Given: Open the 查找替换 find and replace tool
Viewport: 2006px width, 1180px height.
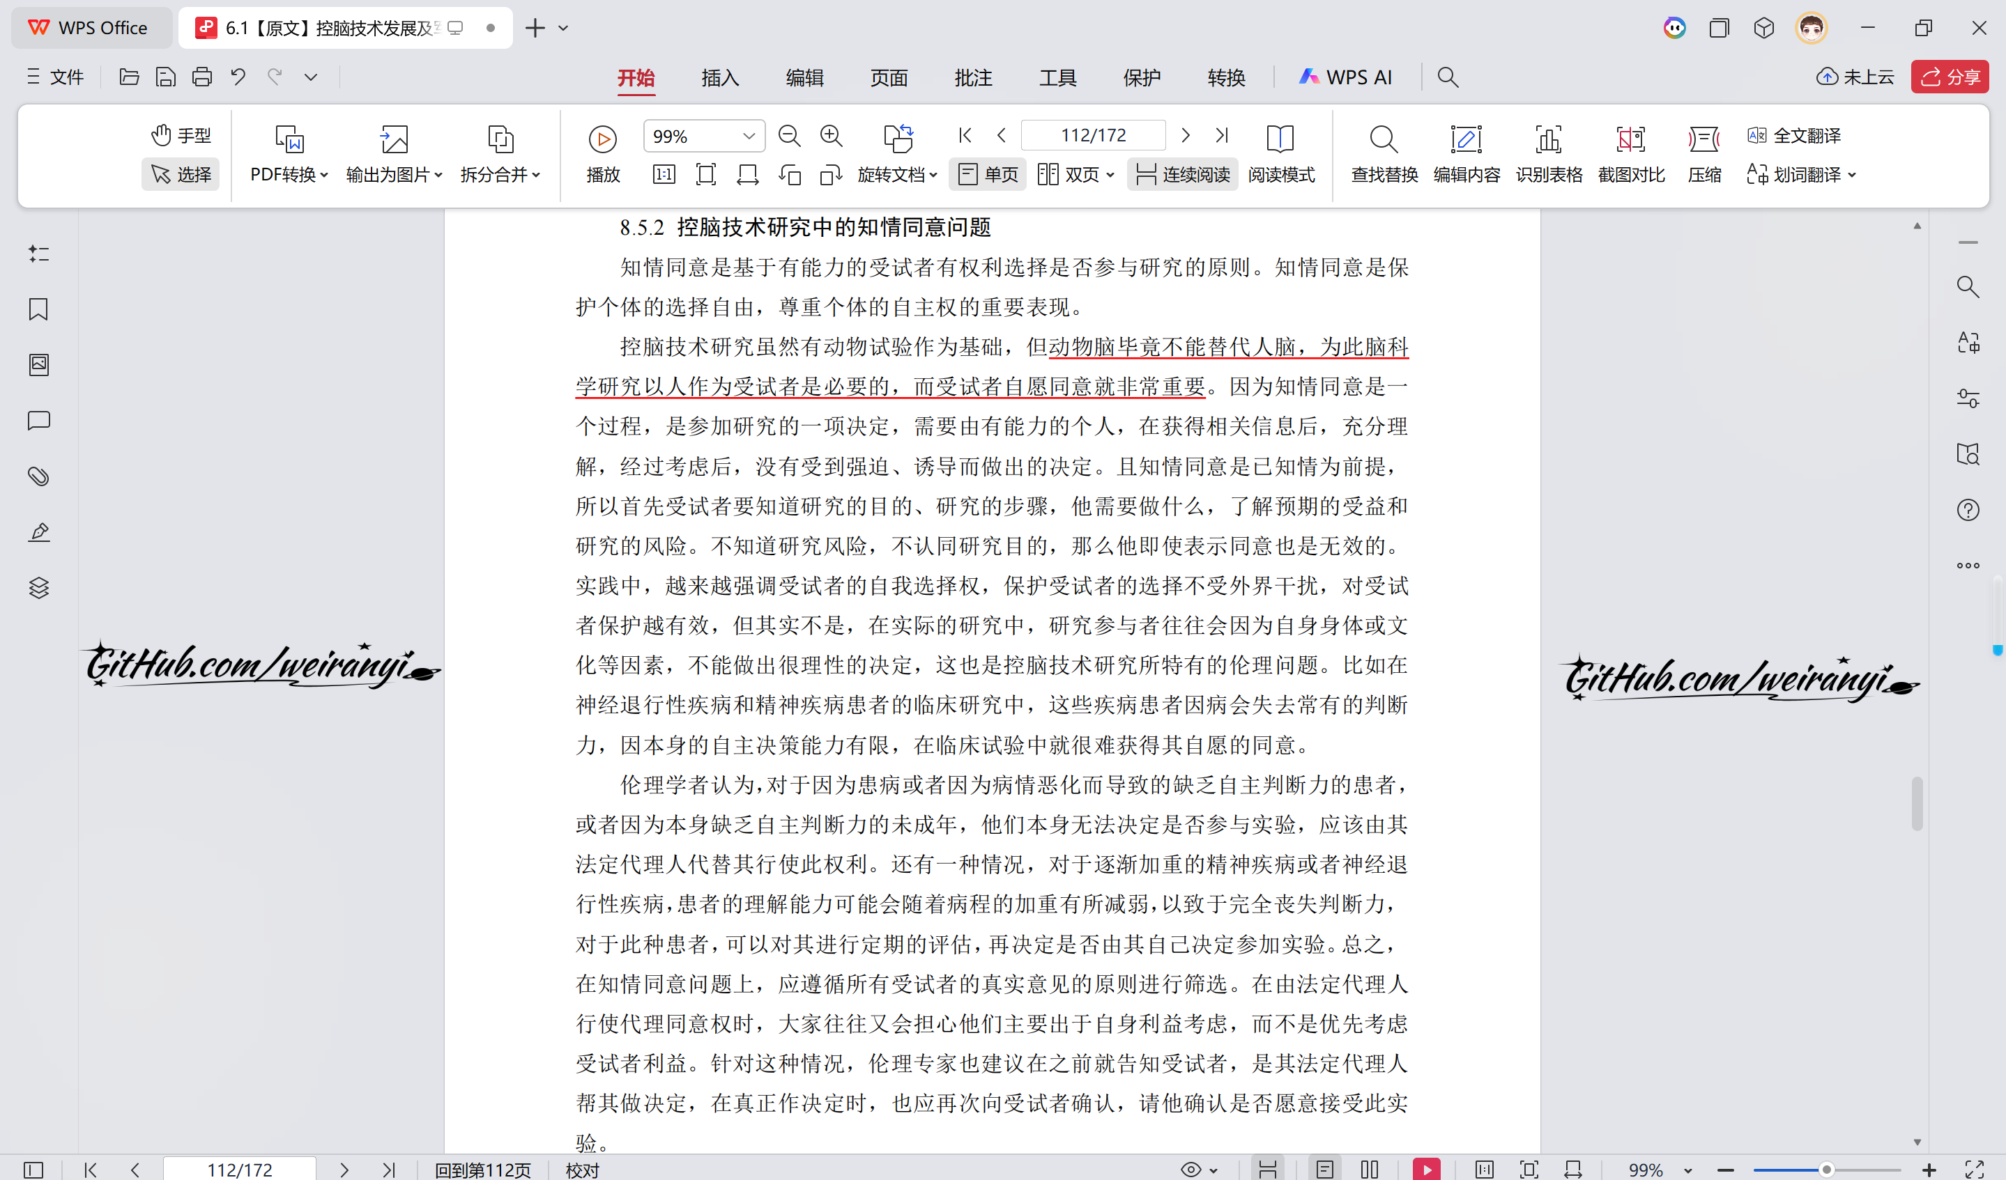Looking at the screenshot, I should coord(1384,153).
